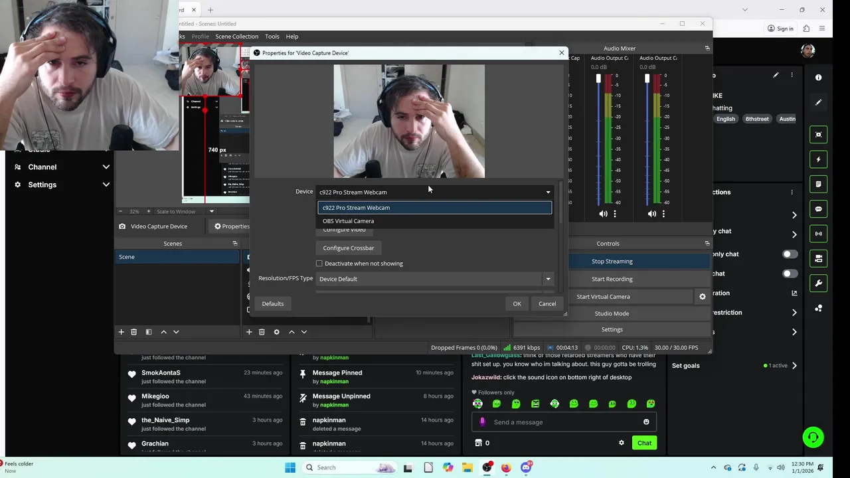Open the Scene Collection menu
850x478 pixels.
[236, 37]
